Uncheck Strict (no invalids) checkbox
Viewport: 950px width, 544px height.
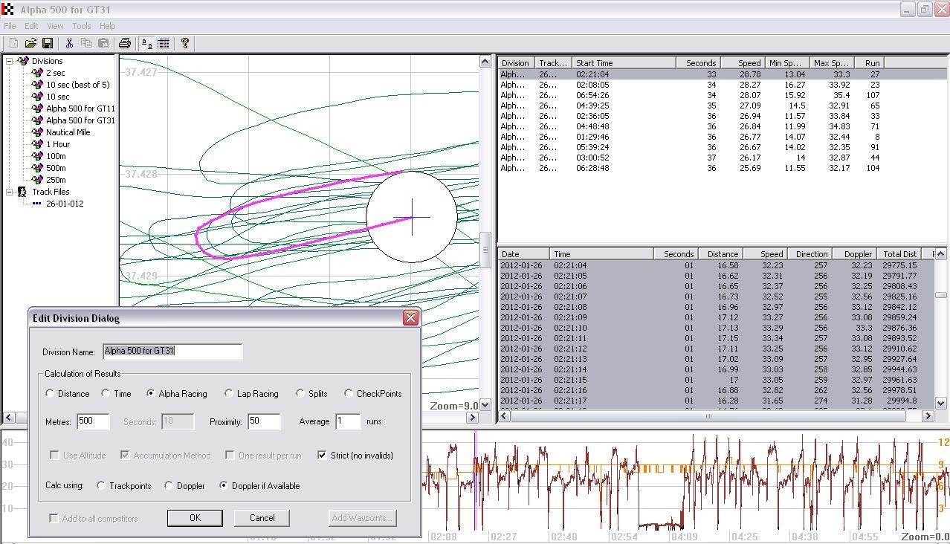pos(322,456)
